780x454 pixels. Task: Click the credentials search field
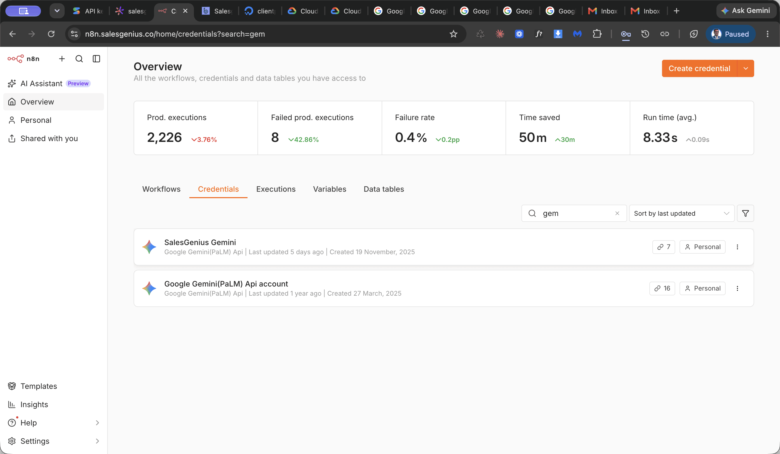point(574,213)
